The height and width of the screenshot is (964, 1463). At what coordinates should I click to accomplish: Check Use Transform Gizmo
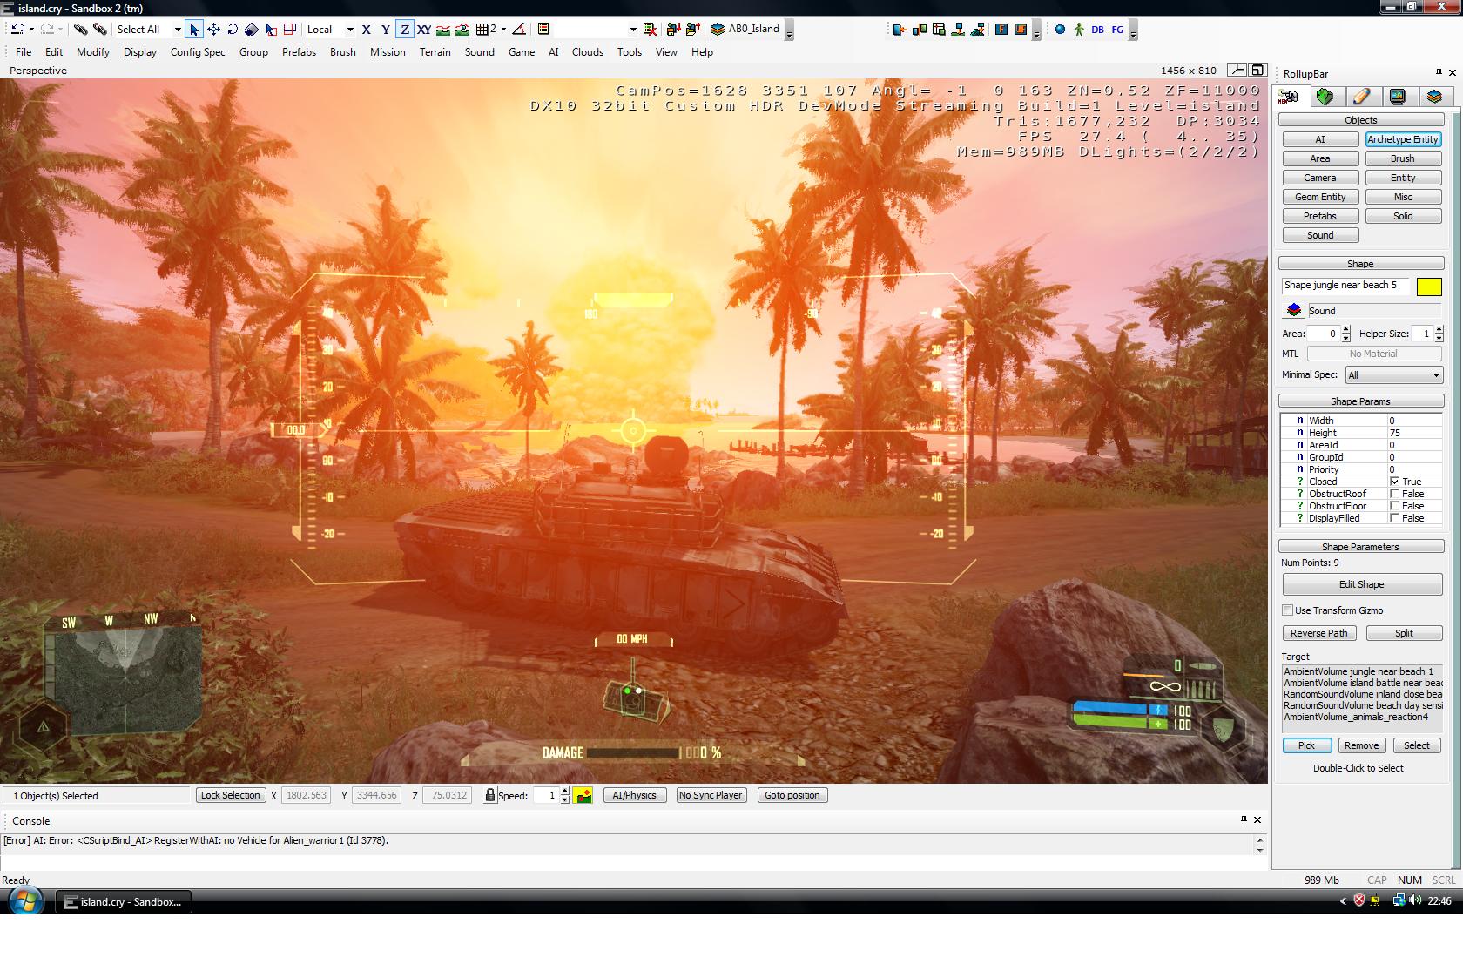pos(1287,610)
